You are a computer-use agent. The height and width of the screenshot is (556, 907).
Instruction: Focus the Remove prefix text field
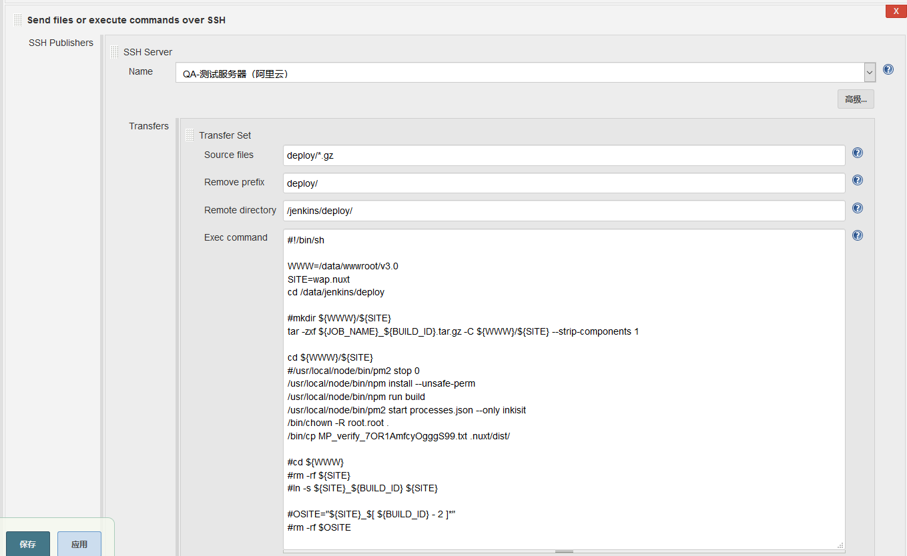564,183
